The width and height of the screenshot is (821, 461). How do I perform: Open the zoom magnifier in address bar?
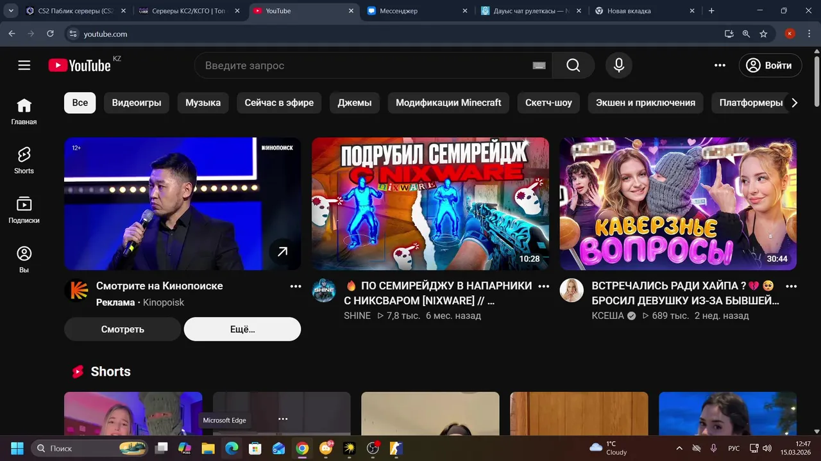coord(746,34)
